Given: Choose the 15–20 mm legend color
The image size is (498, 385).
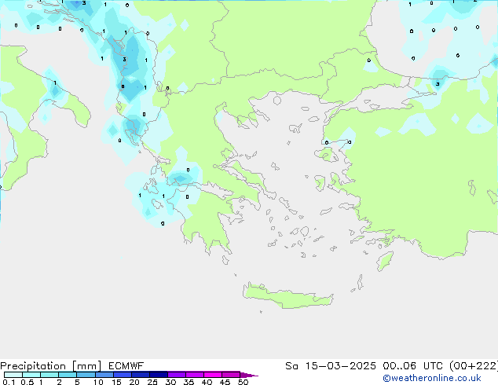Looking at the screenshot, I should 122,375.
